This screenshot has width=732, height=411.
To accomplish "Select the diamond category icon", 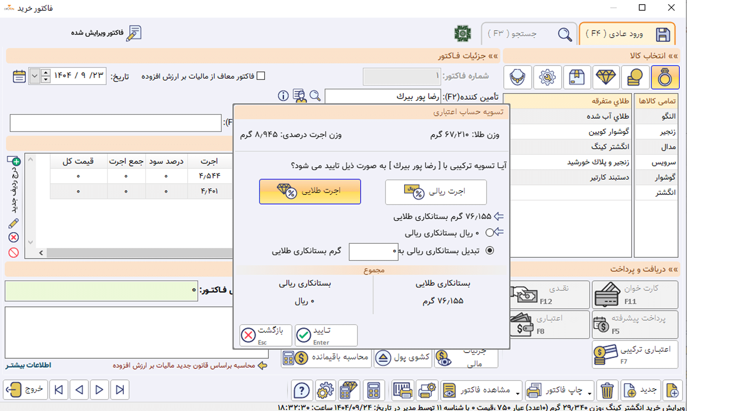I will click(605, 77).
